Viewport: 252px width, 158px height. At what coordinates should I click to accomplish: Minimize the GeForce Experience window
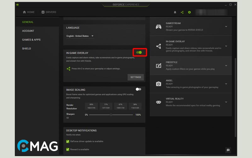coord(226,5)
